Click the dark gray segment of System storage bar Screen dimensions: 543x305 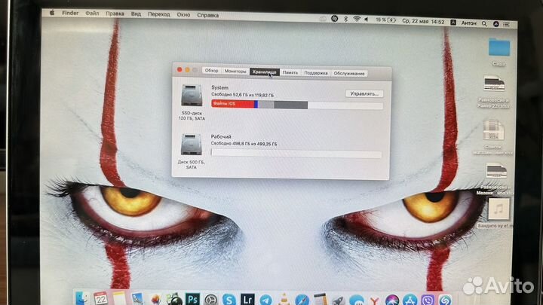pos(290,105)
